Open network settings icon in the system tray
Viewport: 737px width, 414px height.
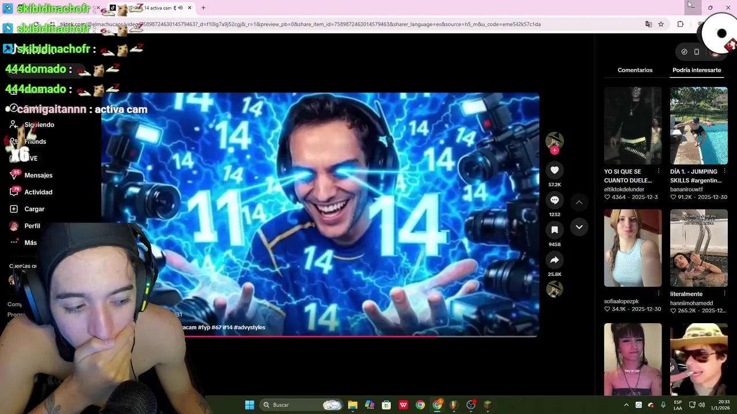[x=692, y=405]
